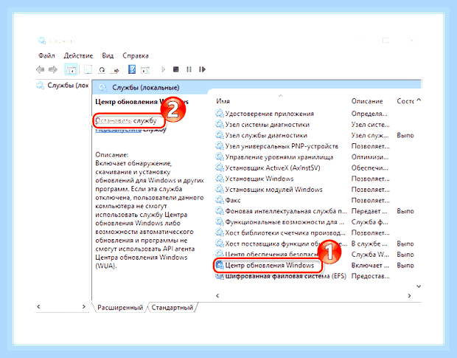Click services list scroll-right arrow
The image size is (457, 358).
409,295
